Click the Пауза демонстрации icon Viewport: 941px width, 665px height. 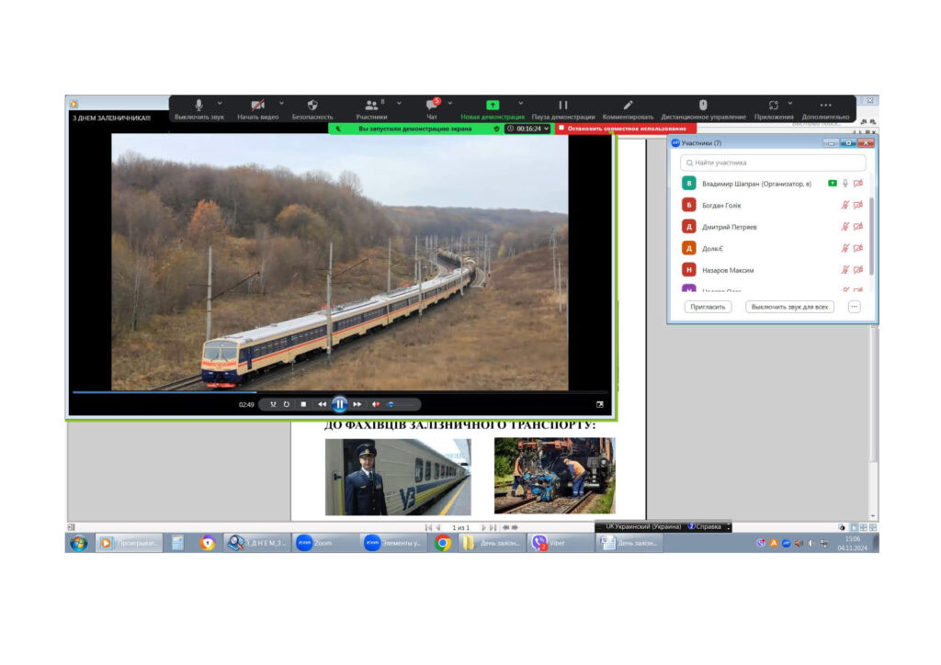[x=563, y=105]
